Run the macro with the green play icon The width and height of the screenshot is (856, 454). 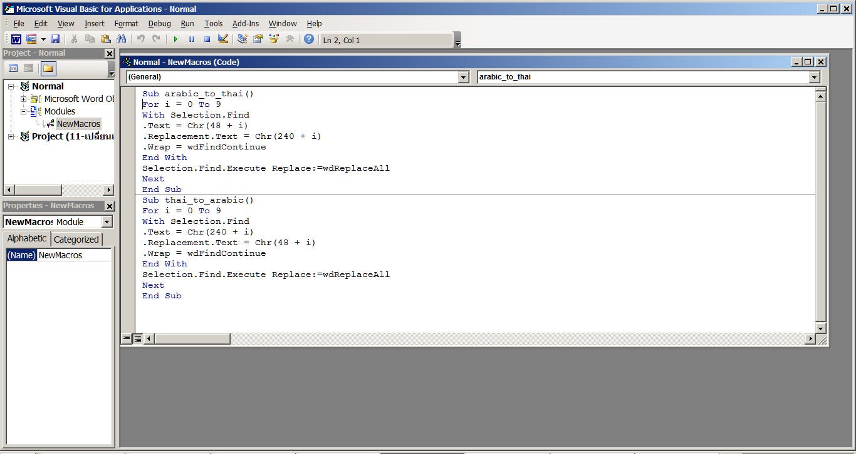coord(175,39)
